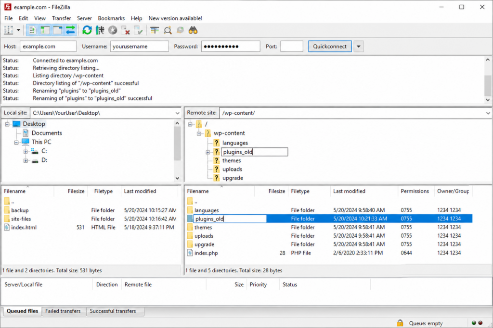The width and height of the screenshot is (493, 328).
Task: Sort remote files by Permissions column
Action: coord(415,191)
